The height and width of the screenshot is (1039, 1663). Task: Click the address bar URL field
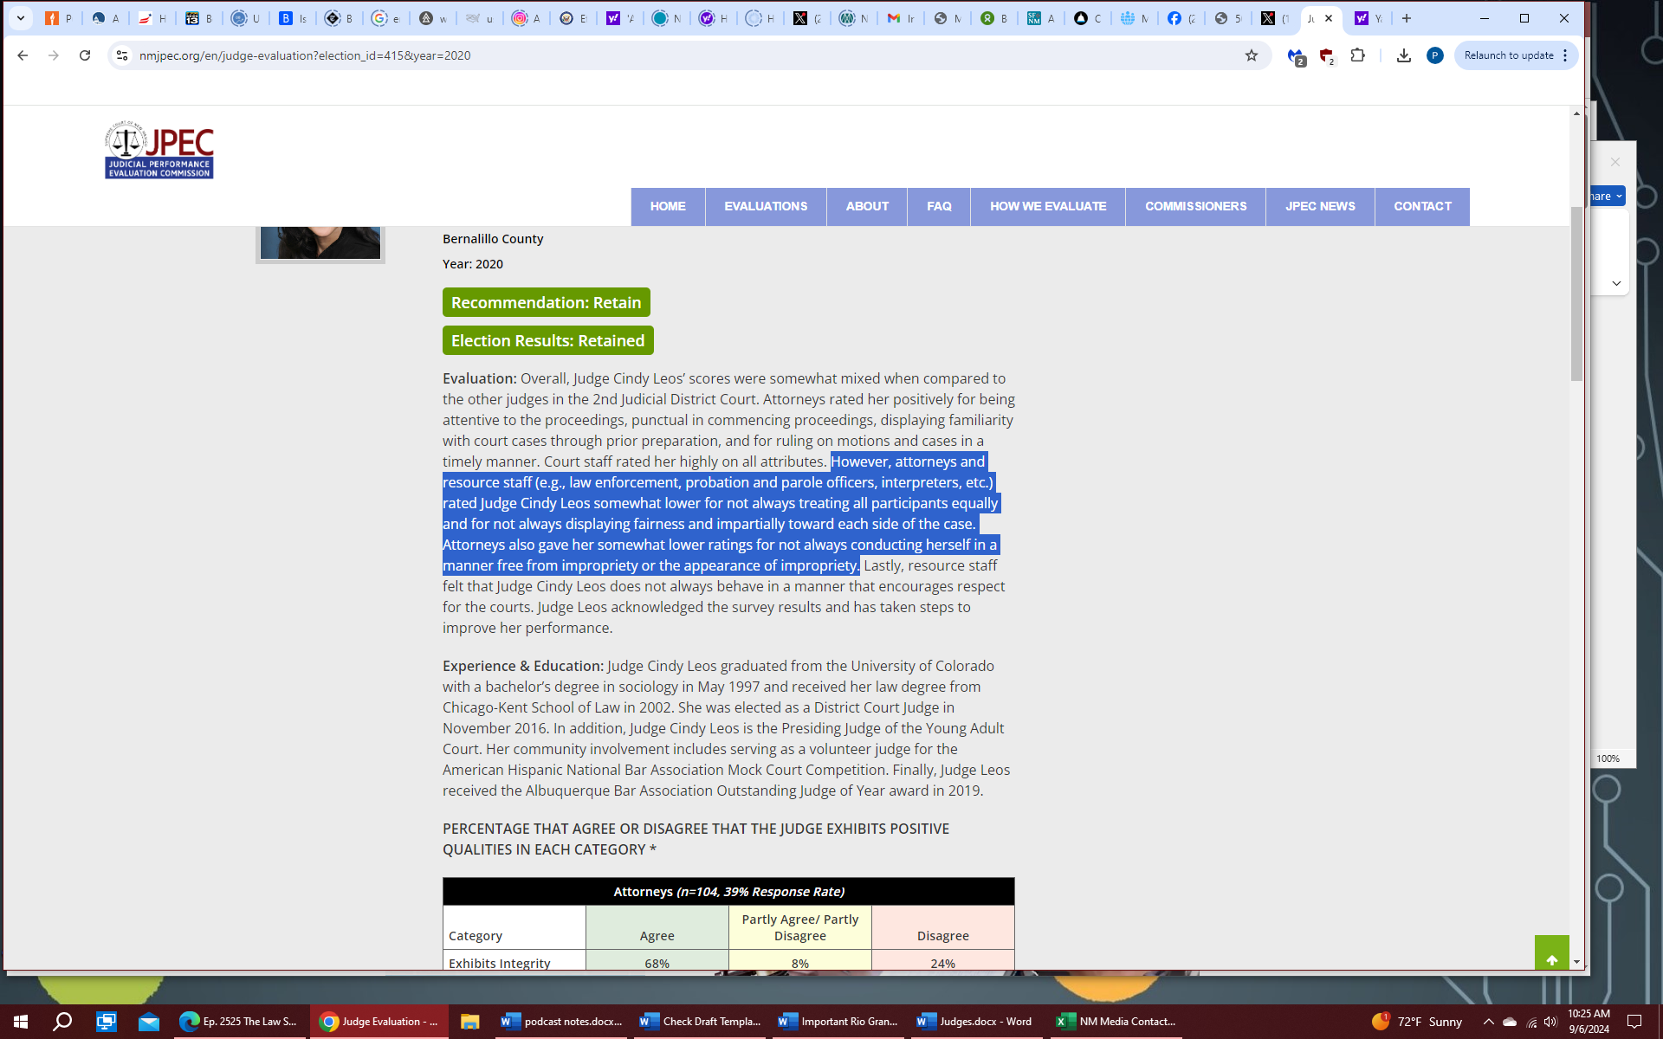pos(606,55)
